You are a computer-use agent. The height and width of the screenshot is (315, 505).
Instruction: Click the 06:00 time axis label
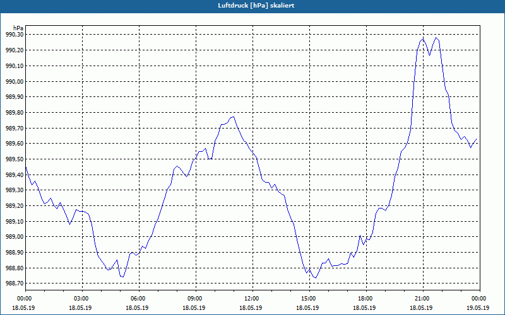click(139, 299)
